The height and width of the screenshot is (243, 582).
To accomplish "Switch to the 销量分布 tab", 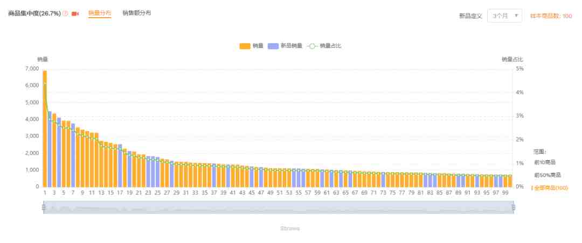I will [x=100, y=13].
